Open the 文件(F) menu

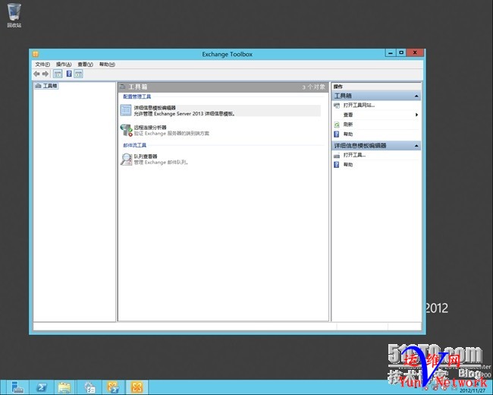coord(42,65)
